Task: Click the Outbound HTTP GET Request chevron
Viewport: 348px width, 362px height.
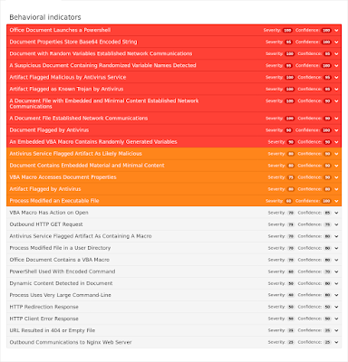Action: point(336,224)
